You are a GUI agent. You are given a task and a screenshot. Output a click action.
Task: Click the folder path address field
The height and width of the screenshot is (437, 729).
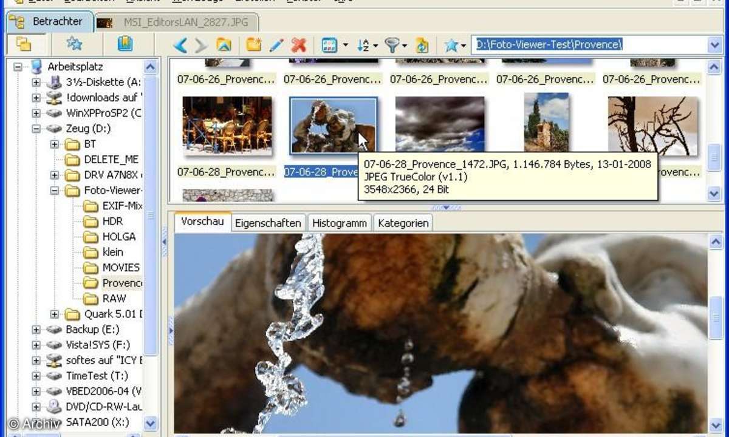[589, 45]
